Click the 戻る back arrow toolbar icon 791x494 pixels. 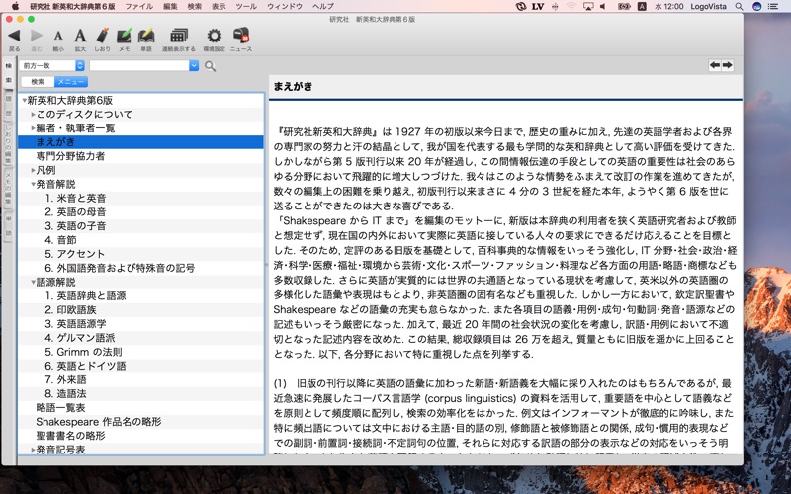pos(14,36)
